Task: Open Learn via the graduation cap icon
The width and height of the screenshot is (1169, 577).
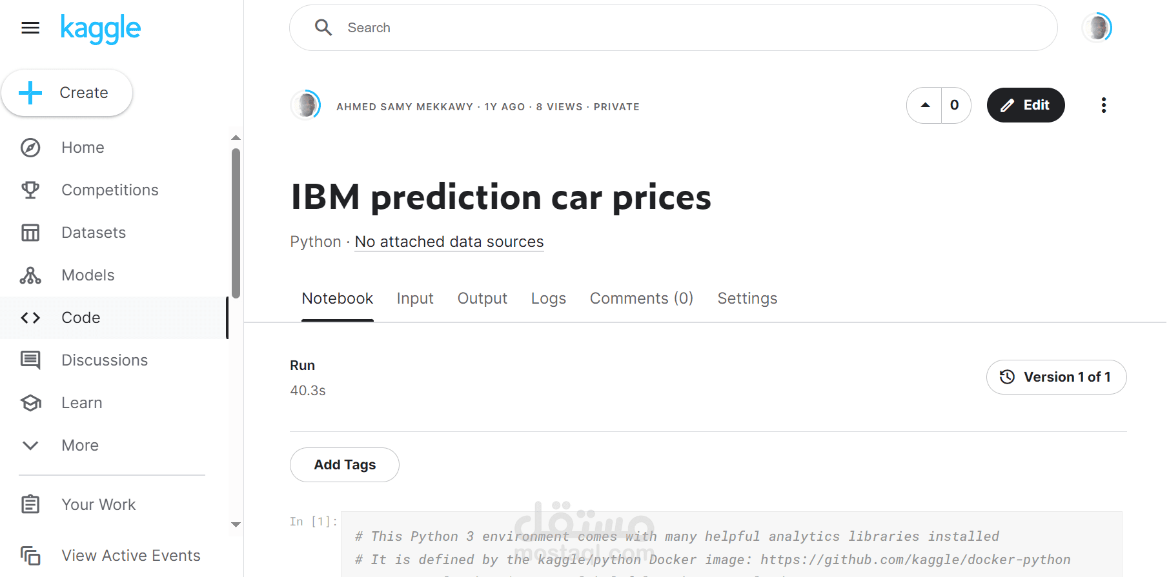Action: point(30,403)
